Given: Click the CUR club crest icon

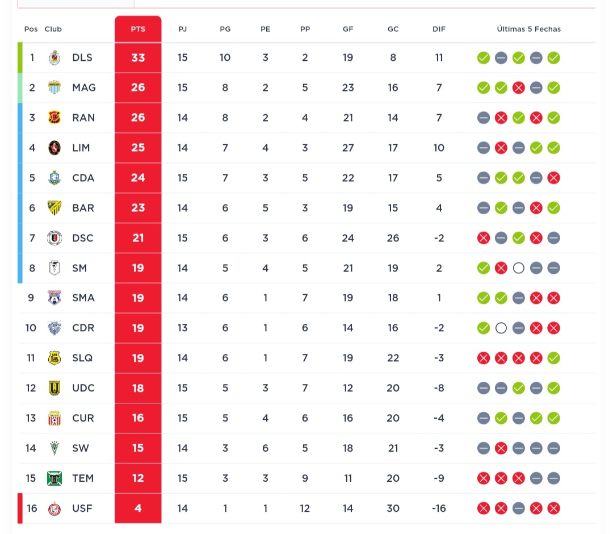Looking at the screenshot, I should click(54, 418).
